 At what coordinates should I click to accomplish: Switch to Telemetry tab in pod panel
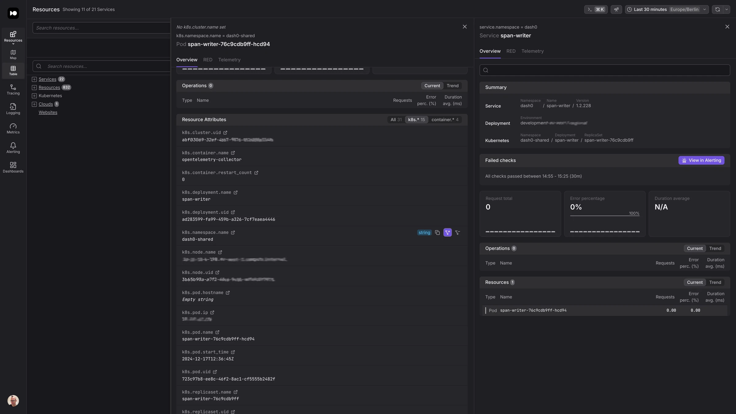point(229,60)
